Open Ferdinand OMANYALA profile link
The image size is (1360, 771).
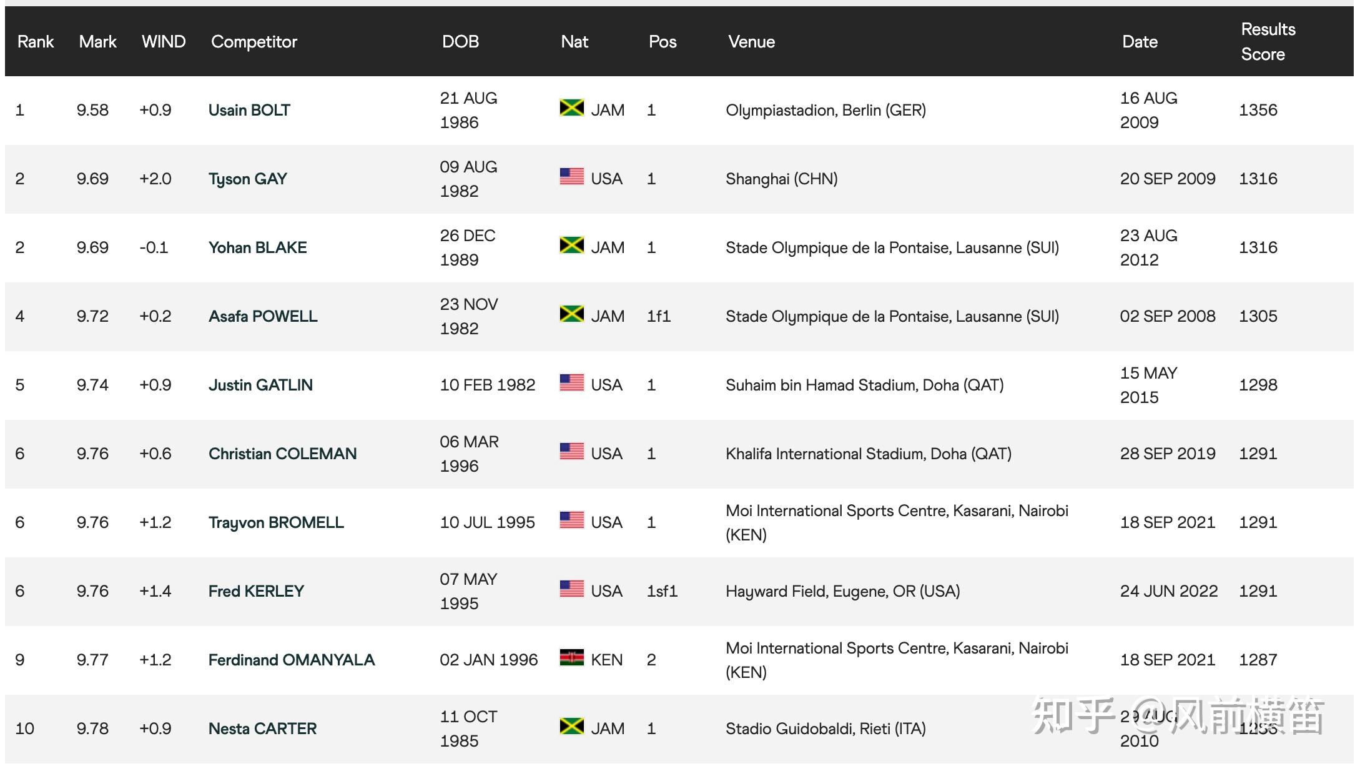click(x=291, y=660)
